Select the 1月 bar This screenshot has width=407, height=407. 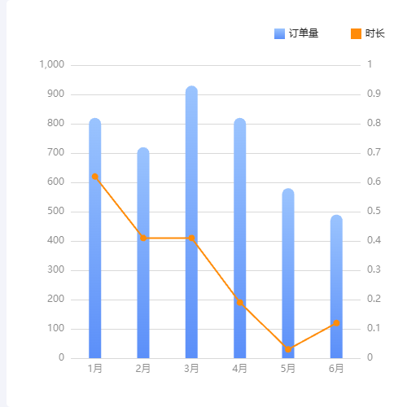pos(95,238)
